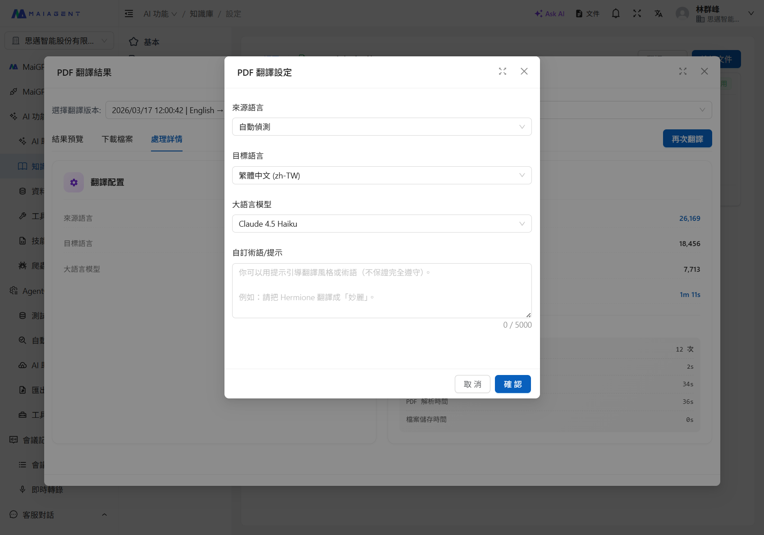Switch to the 結果預覽 tab
The width and height of the screenshot is (764, 535).
point(68,139)
